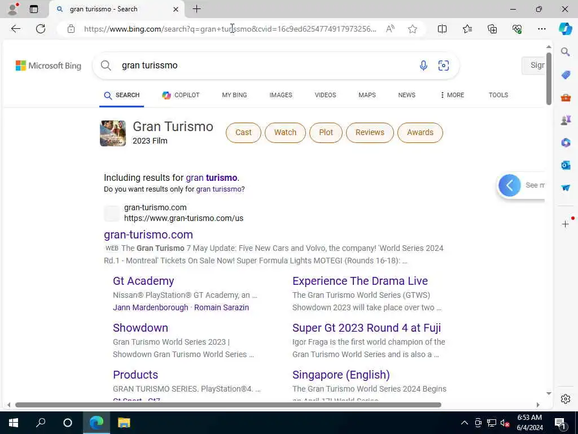Close the gran turissmo search tab
This screenshot has height=434, width=578.
176,9
